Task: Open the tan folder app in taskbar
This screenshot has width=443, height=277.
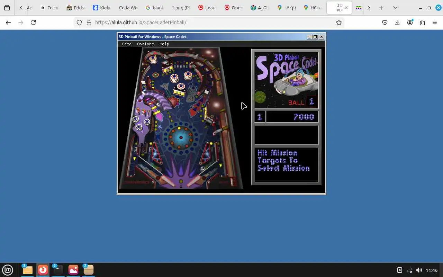Action: (88, 270)
